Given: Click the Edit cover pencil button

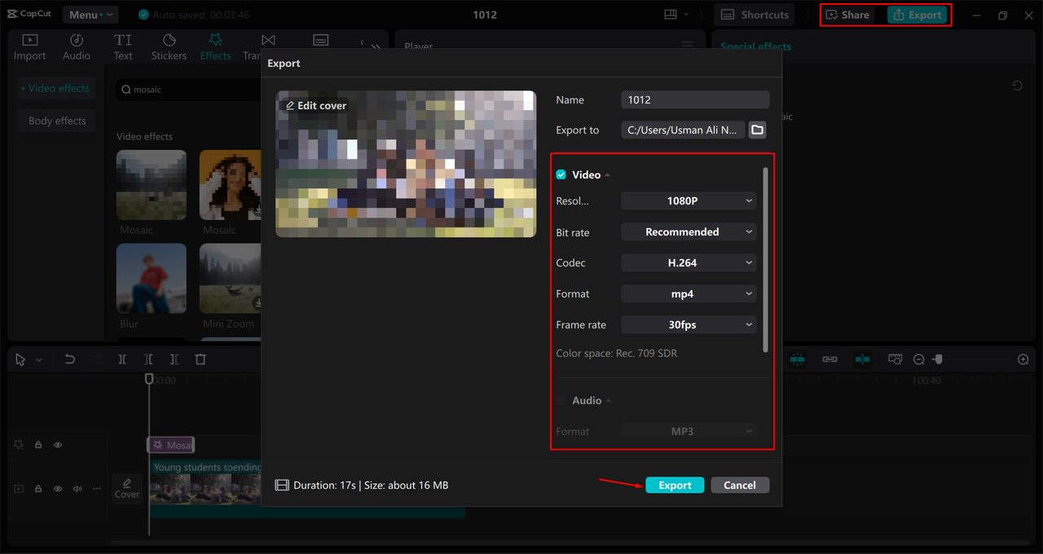Looking at the screenshot, I should (316, 106).
